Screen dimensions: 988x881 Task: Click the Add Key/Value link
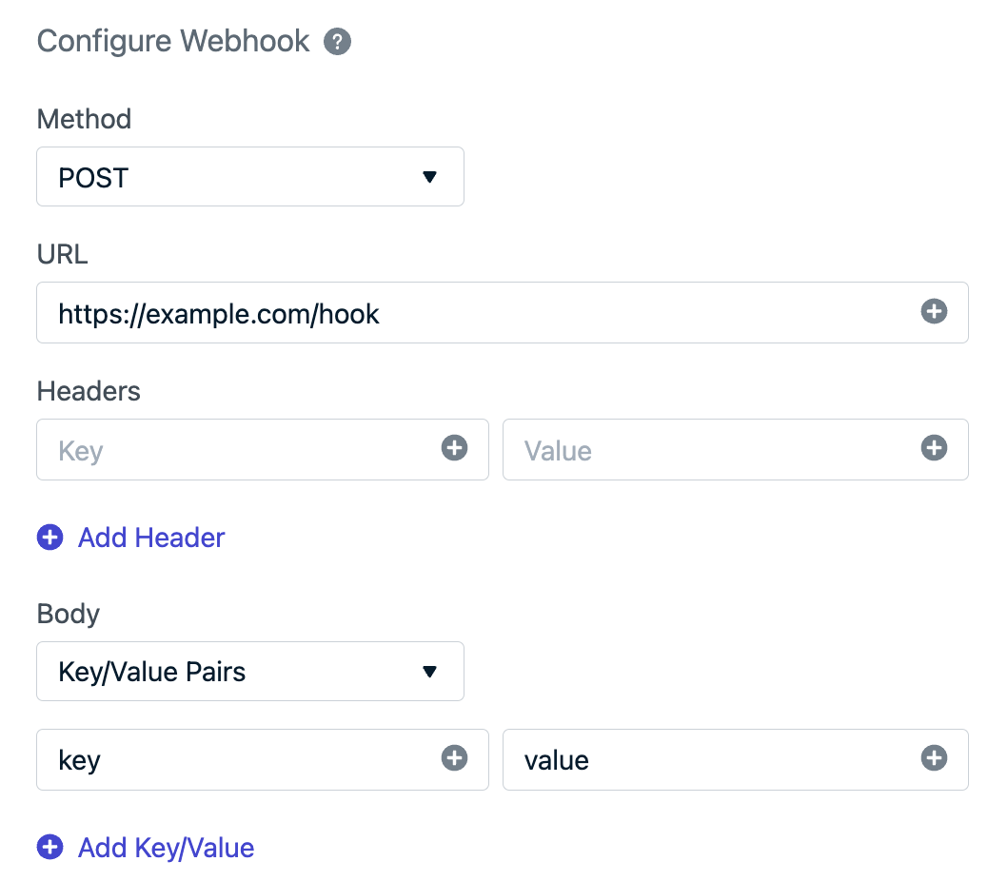coord(167,849)
